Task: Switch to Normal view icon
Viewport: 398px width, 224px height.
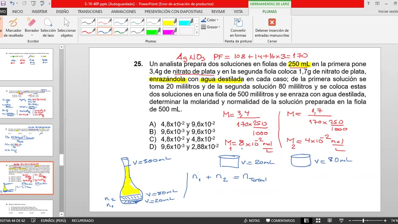Action: 306,221
